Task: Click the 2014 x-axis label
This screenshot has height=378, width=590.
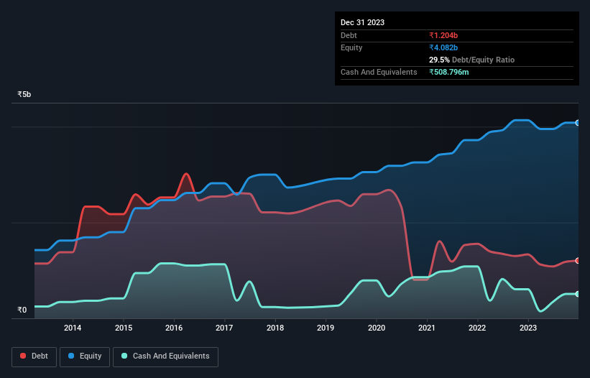Action: [x=73, y=328]
